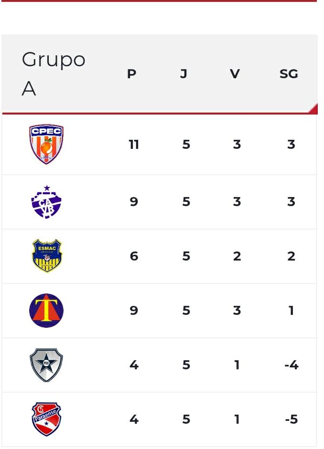Screen dimensions: 324x449
Task: Click the red corner triangle in header
Action: [313, 109]
